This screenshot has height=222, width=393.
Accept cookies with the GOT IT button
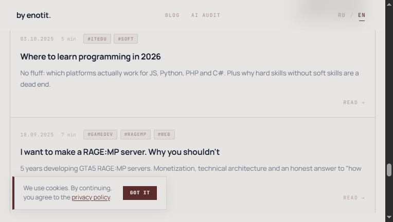tap(140, 193)
